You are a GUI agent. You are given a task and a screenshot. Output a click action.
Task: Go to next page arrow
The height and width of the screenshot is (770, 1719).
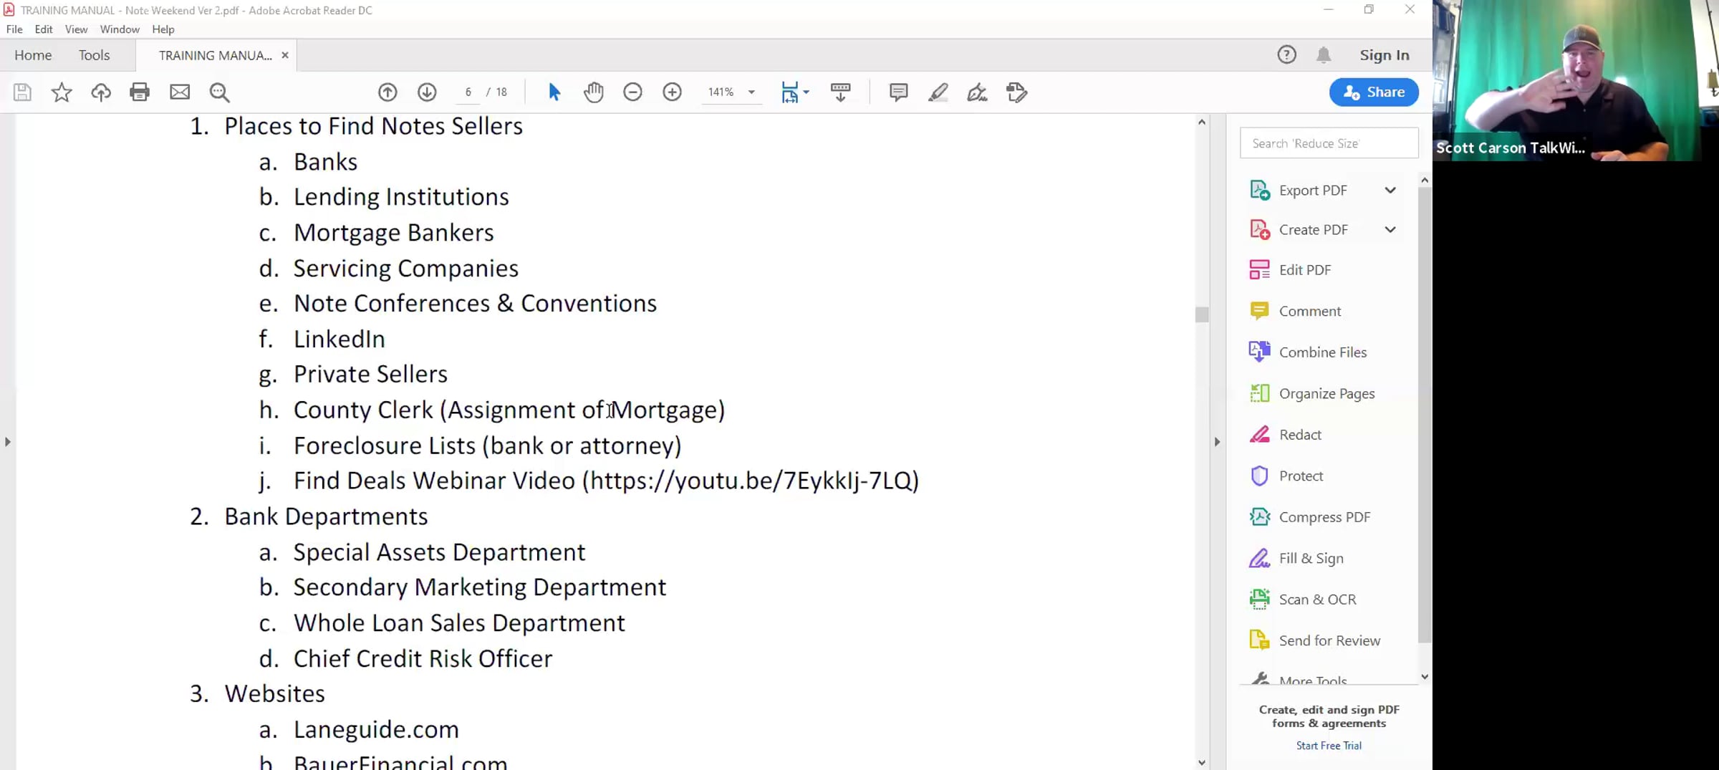point(427,92)
